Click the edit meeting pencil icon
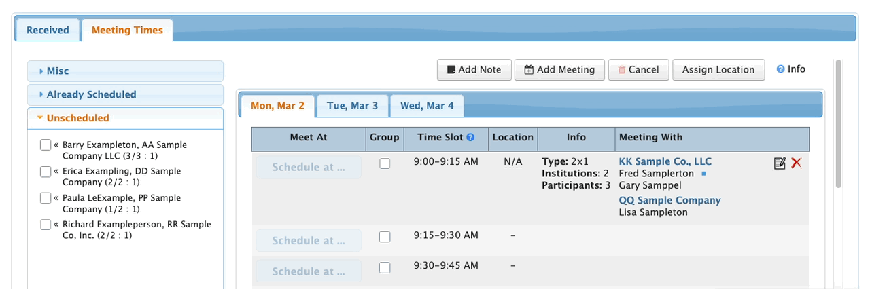The image size is (870, 289). (x=780, y=163)
